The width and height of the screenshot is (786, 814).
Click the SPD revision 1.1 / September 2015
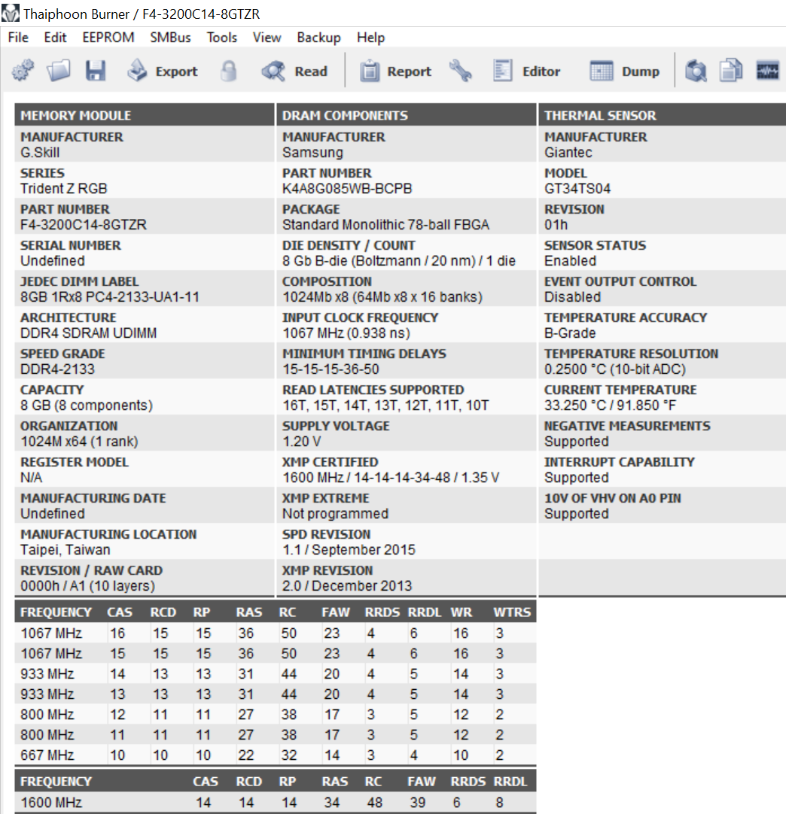click(x=349, y=550)
